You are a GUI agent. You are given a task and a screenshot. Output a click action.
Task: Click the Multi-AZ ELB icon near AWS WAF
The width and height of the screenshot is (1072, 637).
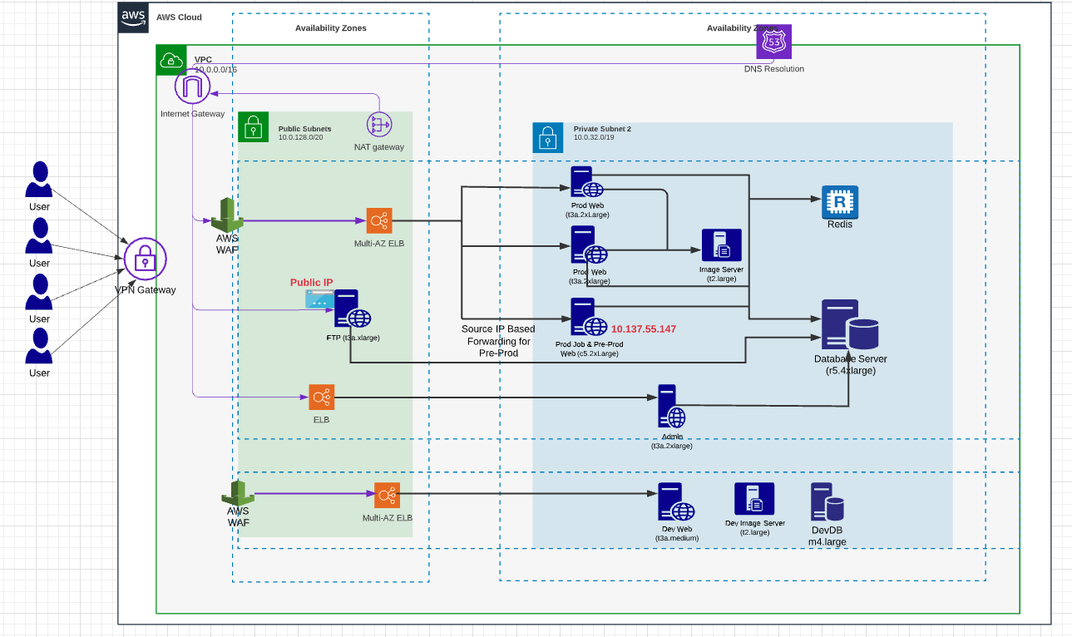click(x=381, y=221)
